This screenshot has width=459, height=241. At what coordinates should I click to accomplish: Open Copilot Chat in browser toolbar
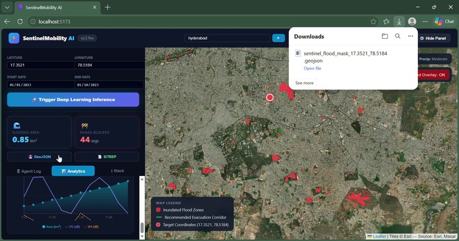point(444,22)
